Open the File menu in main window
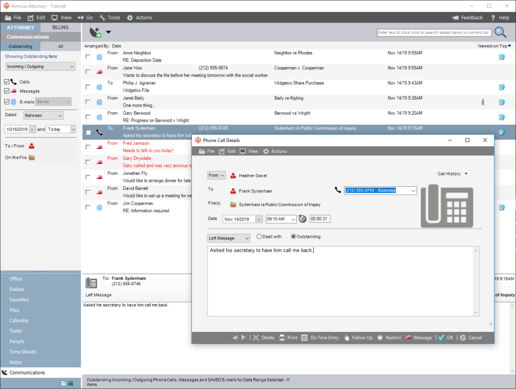This screenshot has width=516, height=389. click(13, 18)
